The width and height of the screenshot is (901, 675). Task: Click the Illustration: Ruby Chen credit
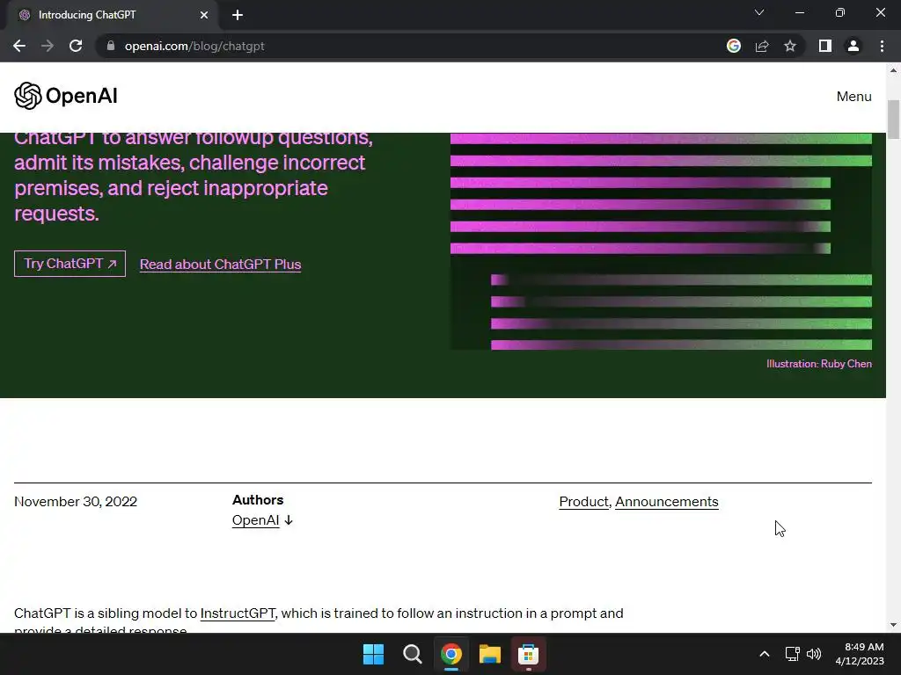tap(819, 364)
